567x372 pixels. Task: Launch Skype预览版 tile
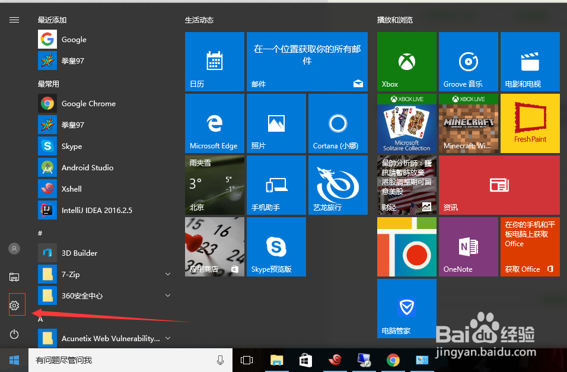click(x=276, y=247)
